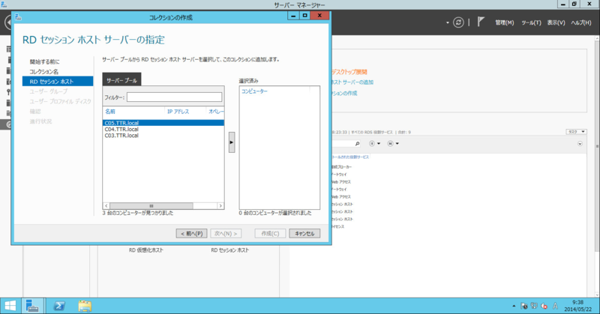The height and width of the screenshot is (314, 600).
Task: Click the arrow to add selected server
Action: point(232,142)
